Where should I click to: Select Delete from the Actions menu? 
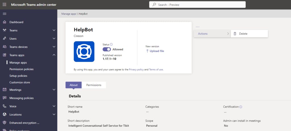point(243,34)
